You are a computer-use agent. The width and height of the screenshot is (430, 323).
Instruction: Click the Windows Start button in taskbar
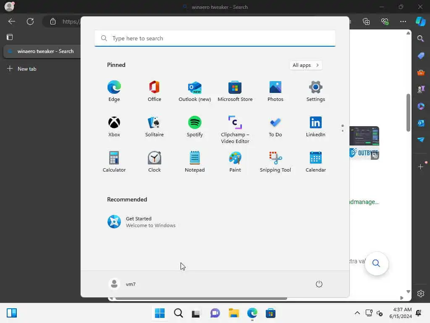click(x=160, y=313)
